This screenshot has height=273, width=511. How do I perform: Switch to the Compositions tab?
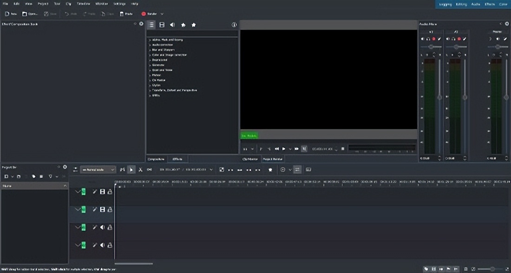click(156, 159)
